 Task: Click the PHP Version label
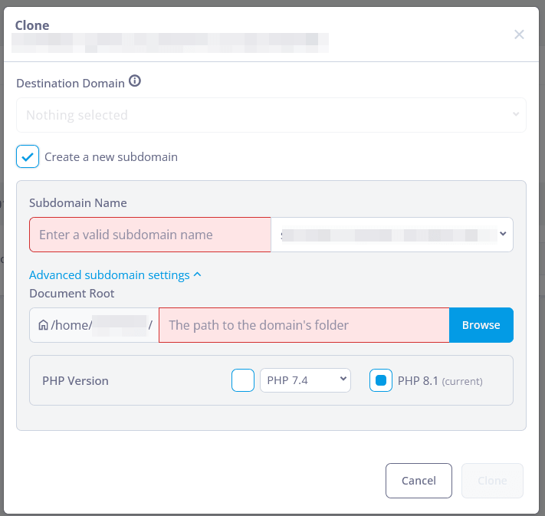coord(75,381)
